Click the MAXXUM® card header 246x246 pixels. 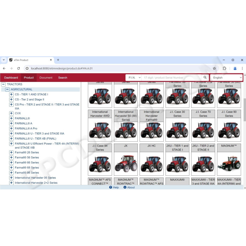click(x=177, y=181)
